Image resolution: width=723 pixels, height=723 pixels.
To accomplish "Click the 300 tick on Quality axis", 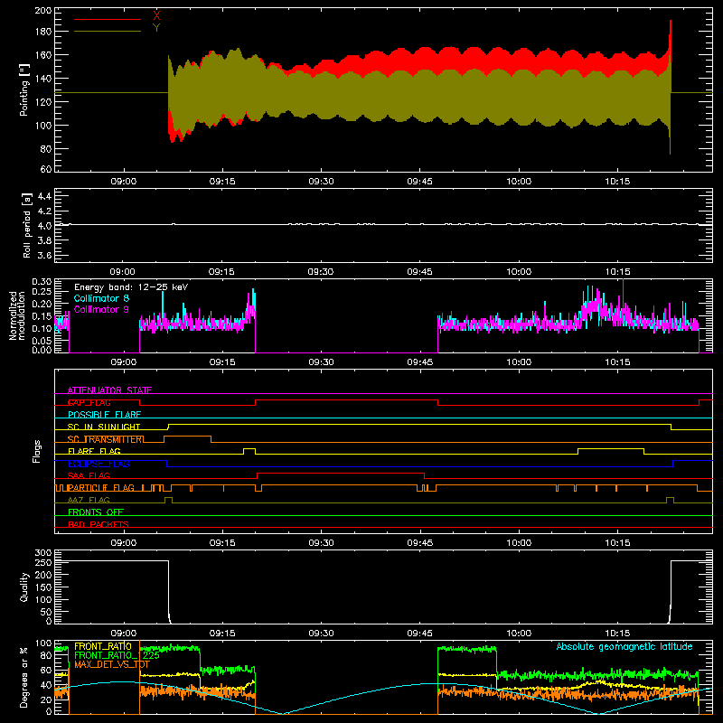I will (43, 553).
